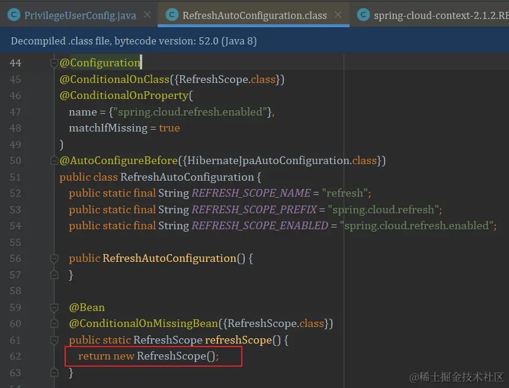Click the @ConditionalOnMissingBean annotation
The width and height of the screenshot is (509, 388).
click(x=143, y=323)
